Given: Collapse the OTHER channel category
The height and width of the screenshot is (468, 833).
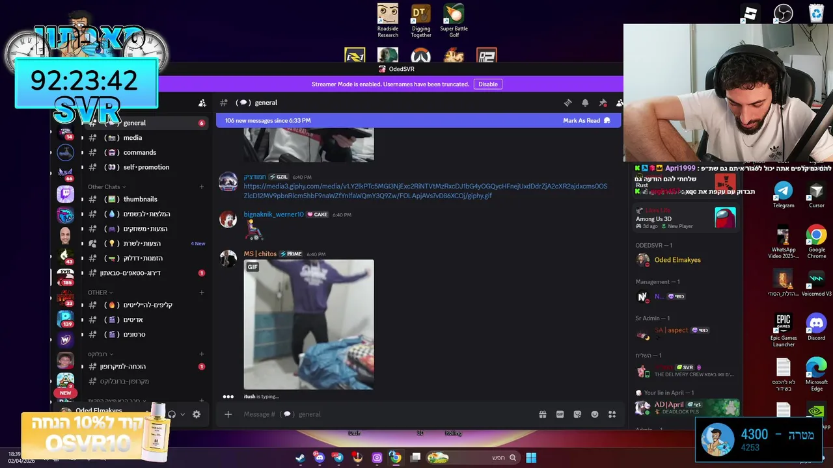Looking at the screenshot, I should pyautogui.click(x=100, y=292).
